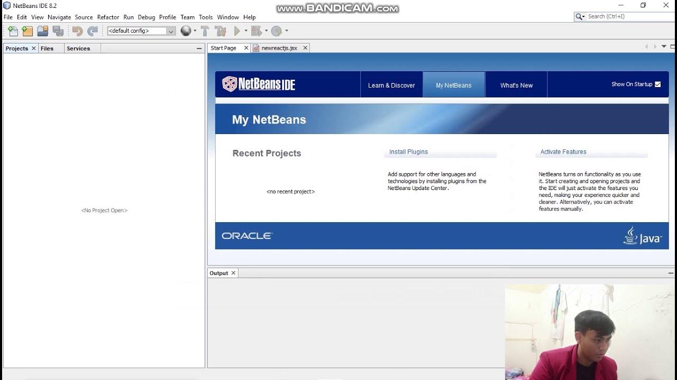Close the Output tab
This screenshot has width=677, height=380.
pyautogui.click(x=233, y=273)
